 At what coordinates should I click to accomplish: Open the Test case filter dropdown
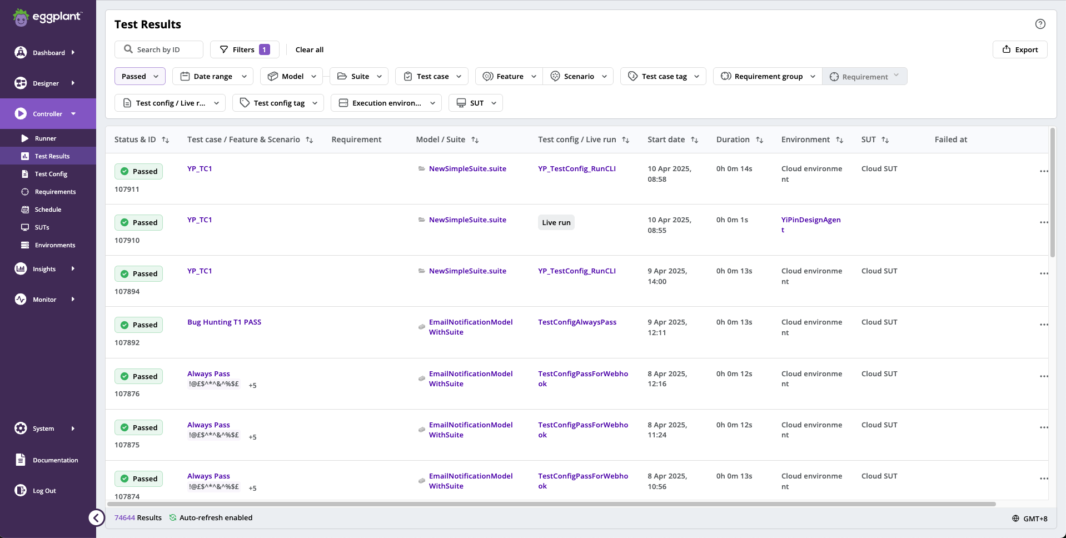click(x=432, y=76)
